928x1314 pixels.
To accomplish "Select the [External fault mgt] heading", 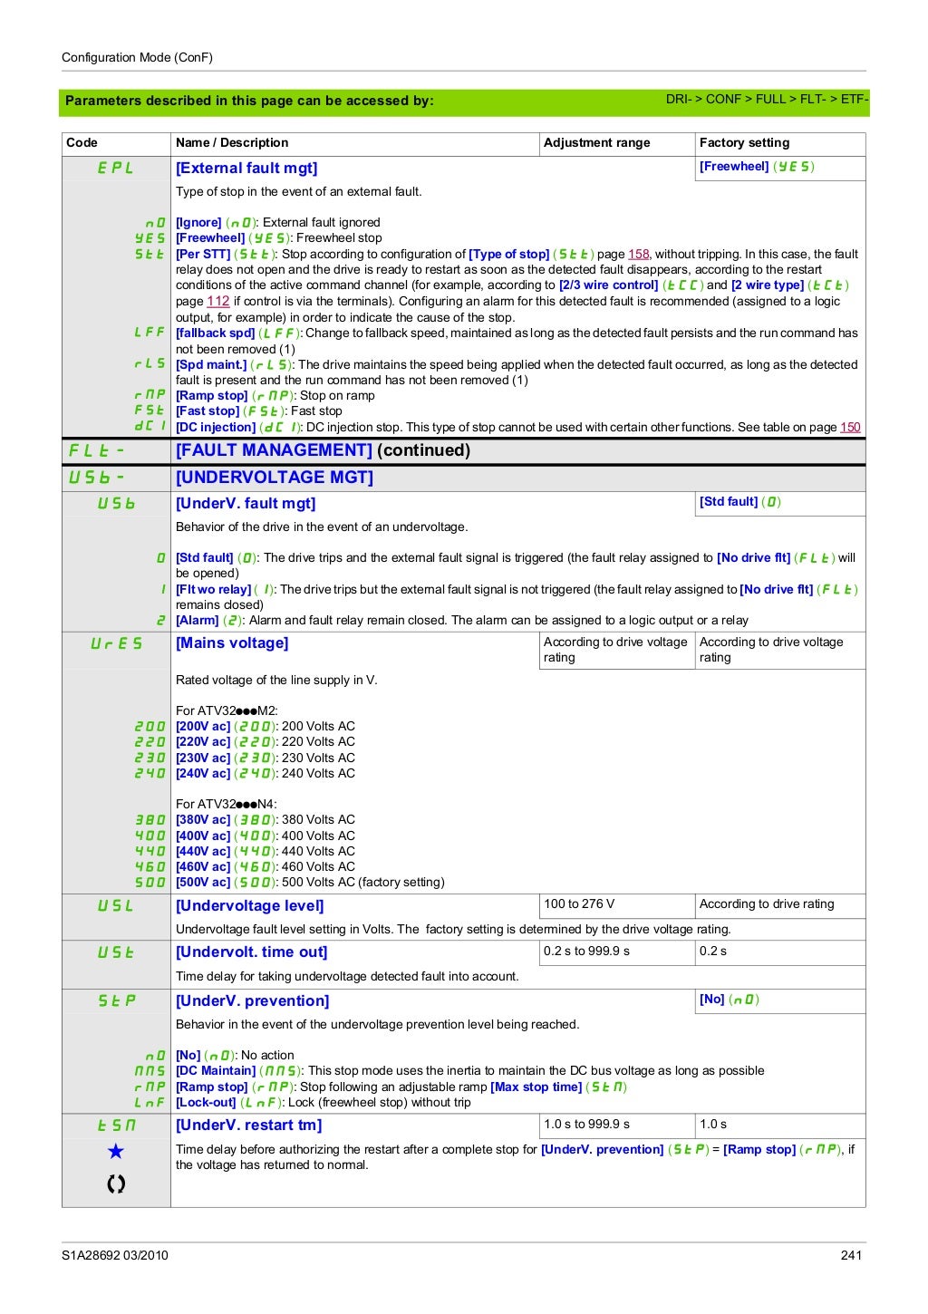I will coord(246,168).
